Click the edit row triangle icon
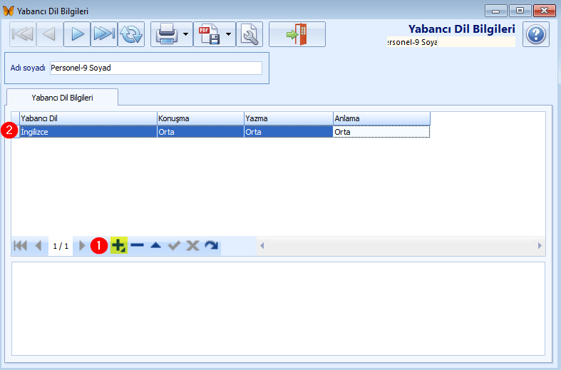 (x=155, y=245)
